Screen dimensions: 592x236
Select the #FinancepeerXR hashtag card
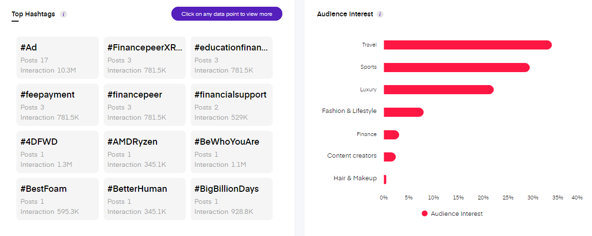(x=145, y=58)
